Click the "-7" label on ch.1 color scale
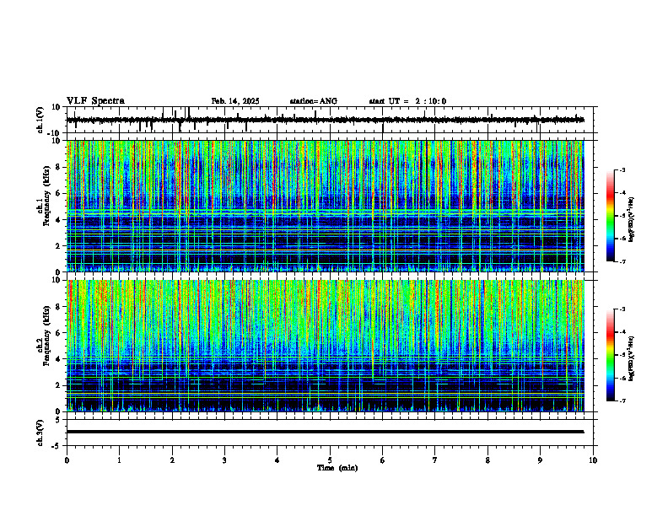This screenshot has height=516, width=668. 622,261
